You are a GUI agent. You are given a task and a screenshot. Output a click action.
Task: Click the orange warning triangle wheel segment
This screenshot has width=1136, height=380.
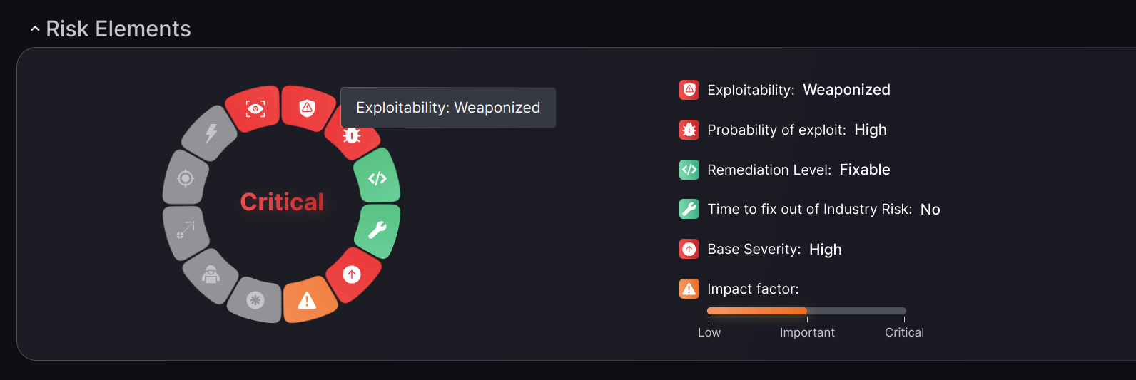point(308,300)
